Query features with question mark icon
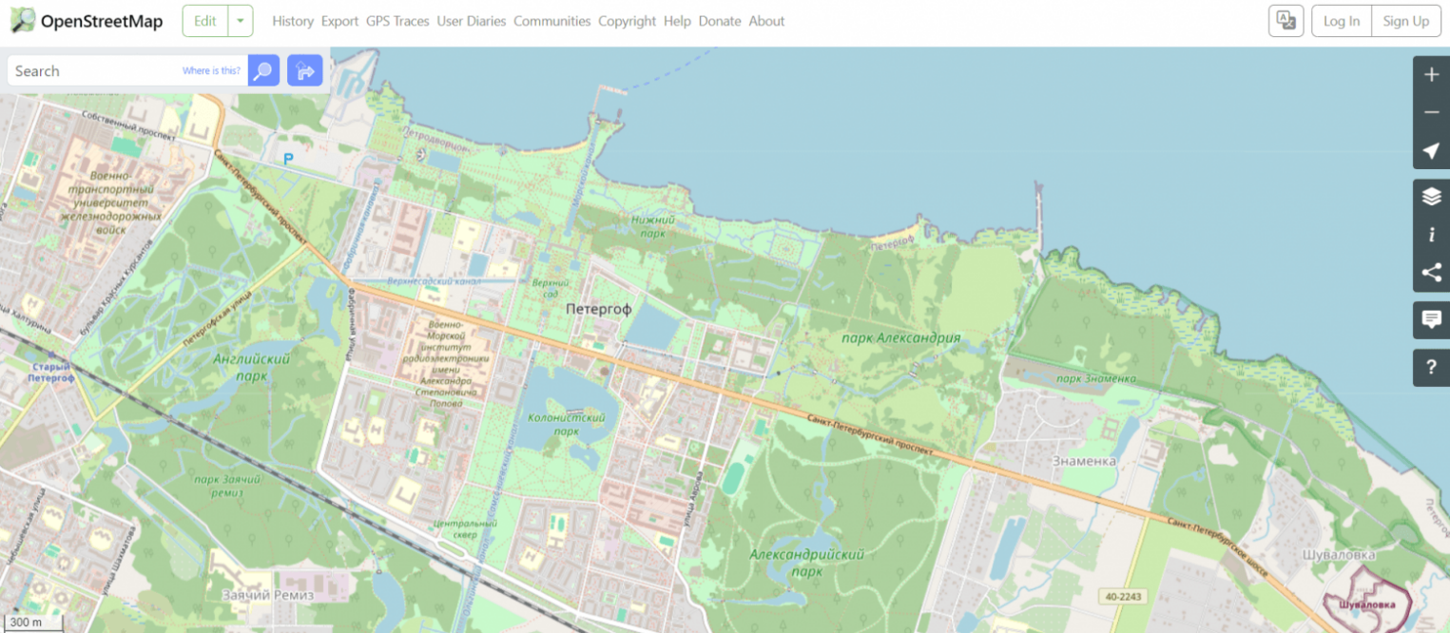1450x633 pixels. point(1431,367)
